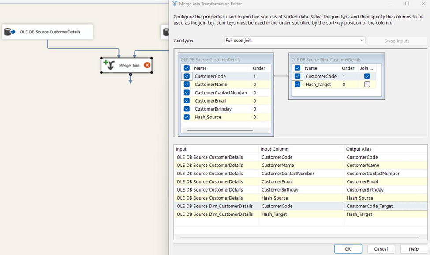Click the OK button
The width and height of the screenshot is (430, 255).
click(348, 248)
